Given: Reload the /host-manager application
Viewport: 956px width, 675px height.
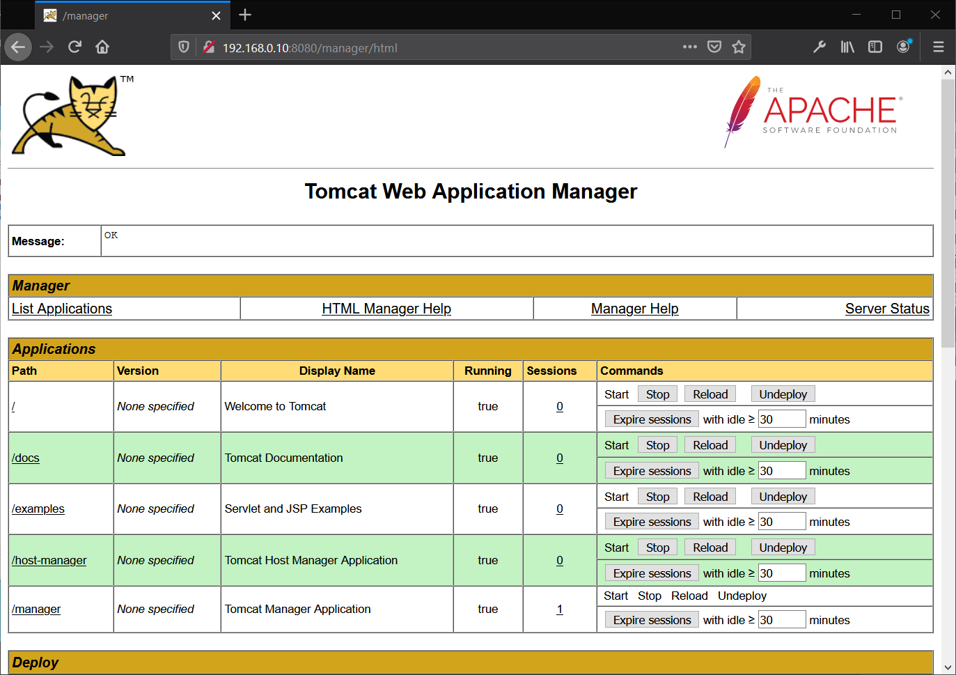Looking at the screenshot, I should click(x=710, y=548).
